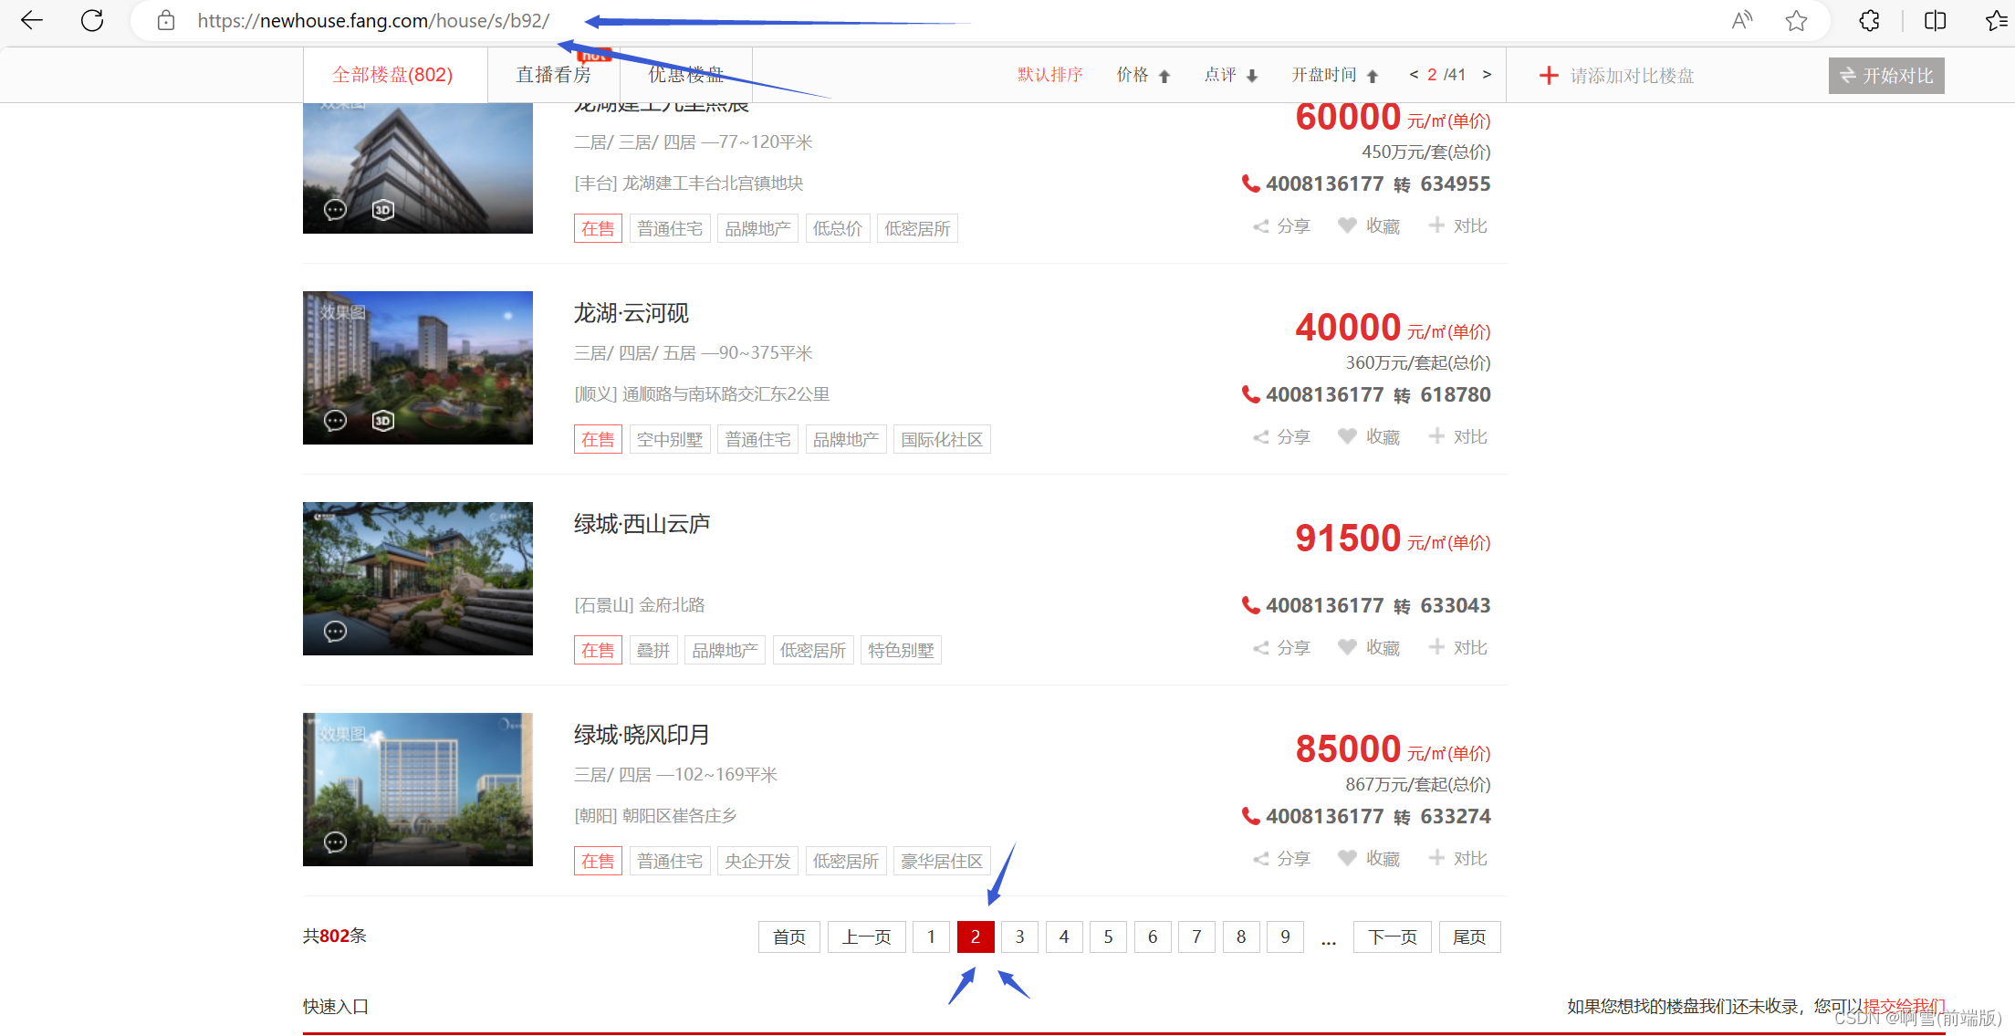Viewport: 2015px width, 1036px height.
Task: Click the read aloud icon in address bar
Action: click(x=1741, y=20)
